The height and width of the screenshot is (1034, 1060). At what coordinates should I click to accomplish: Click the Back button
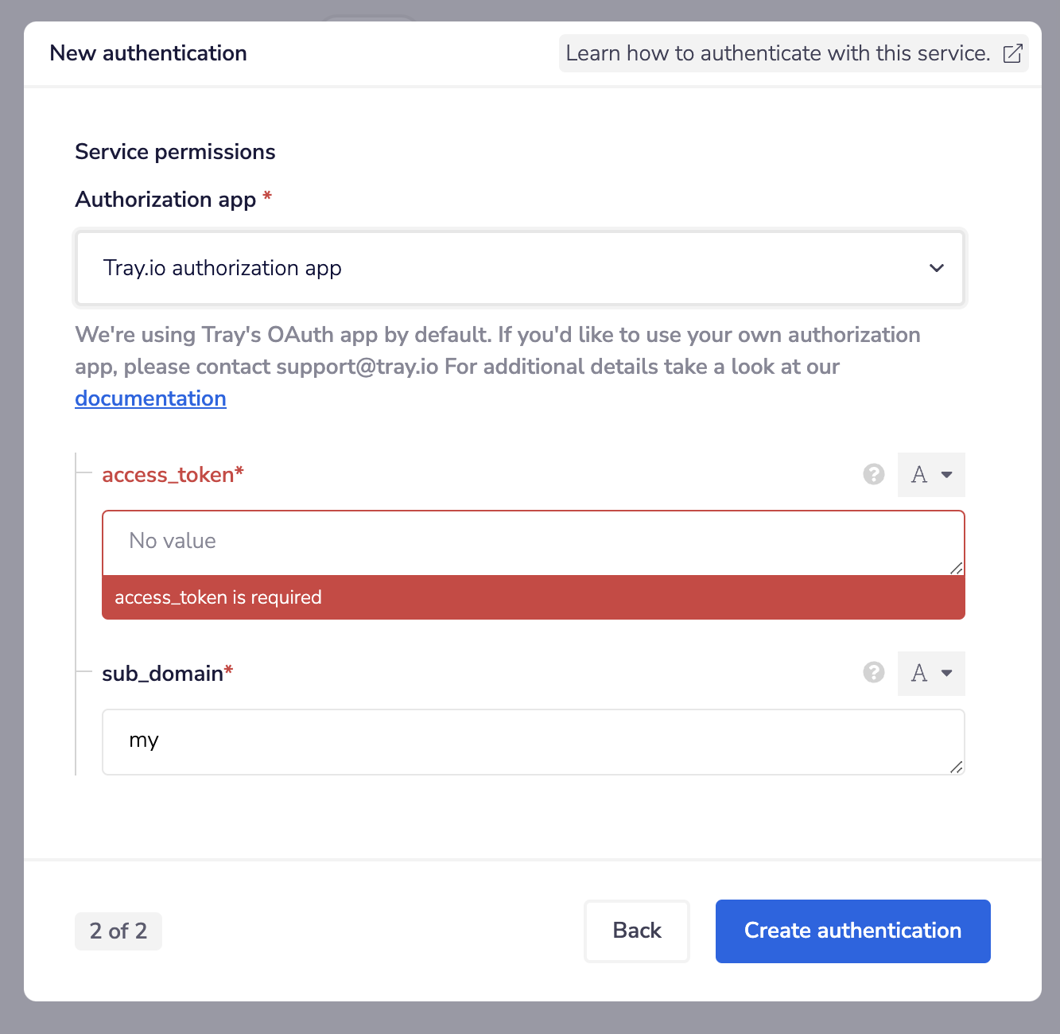pos(636,931)
